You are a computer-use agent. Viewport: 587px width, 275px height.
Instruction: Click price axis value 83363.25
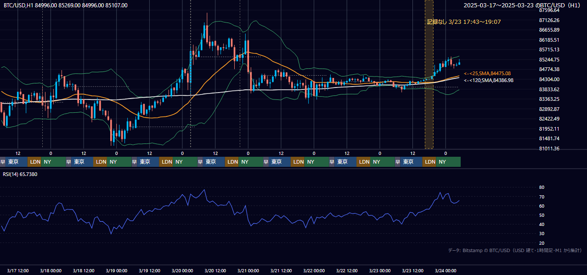[549, 99]
